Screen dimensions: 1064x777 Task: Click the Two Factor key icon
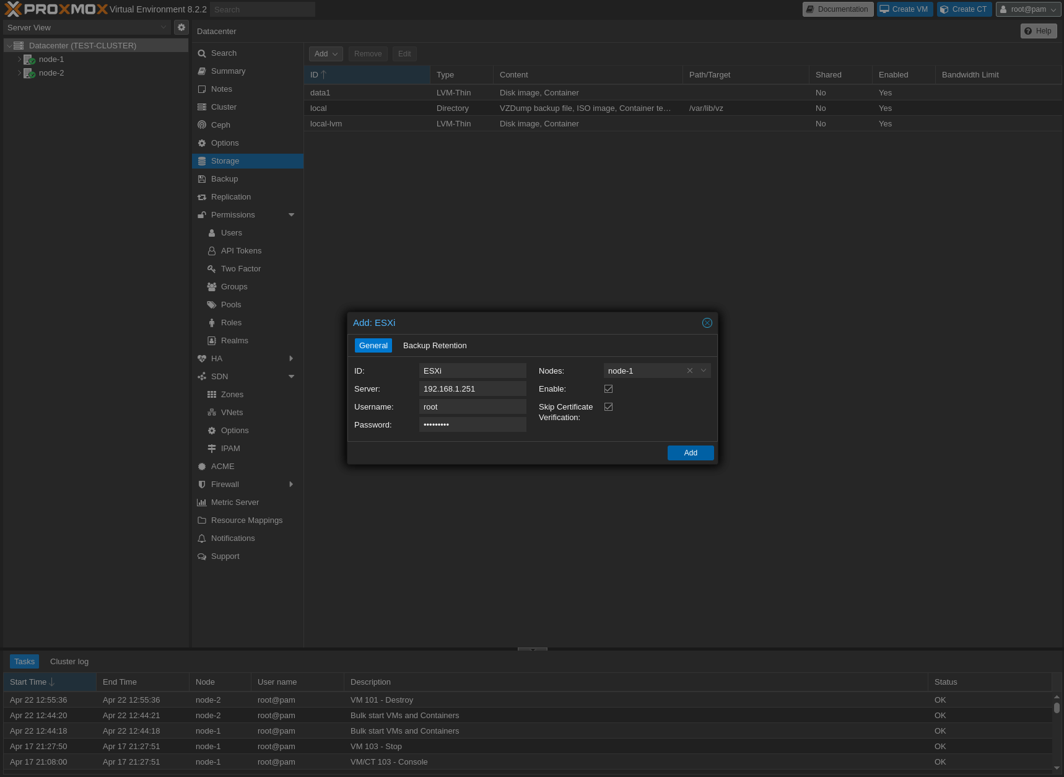pos(212,269)
